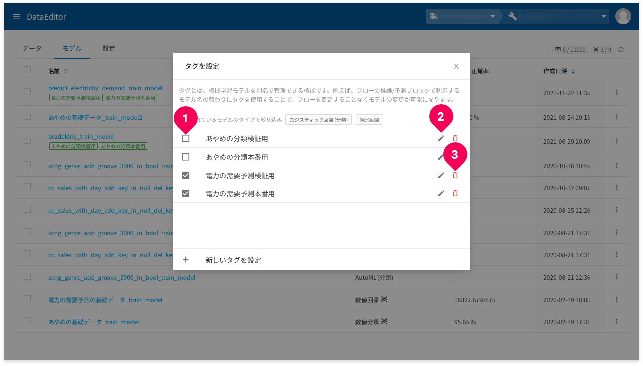Click the icon next to 数値分類
Image resolution: width=643 pixels, height=366 pixels.
click(384, 321)
